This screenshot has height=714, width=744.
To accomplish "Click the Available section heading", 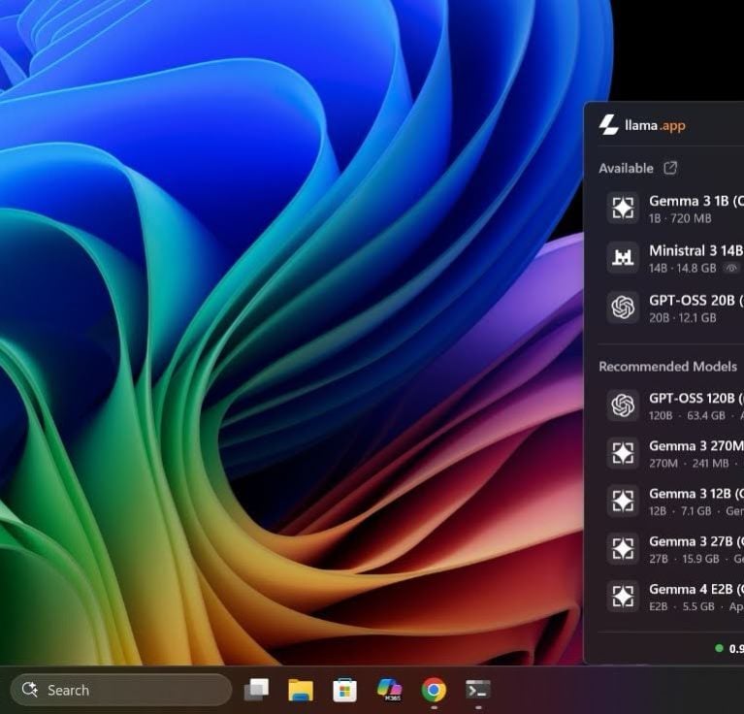I will point(626,169).
